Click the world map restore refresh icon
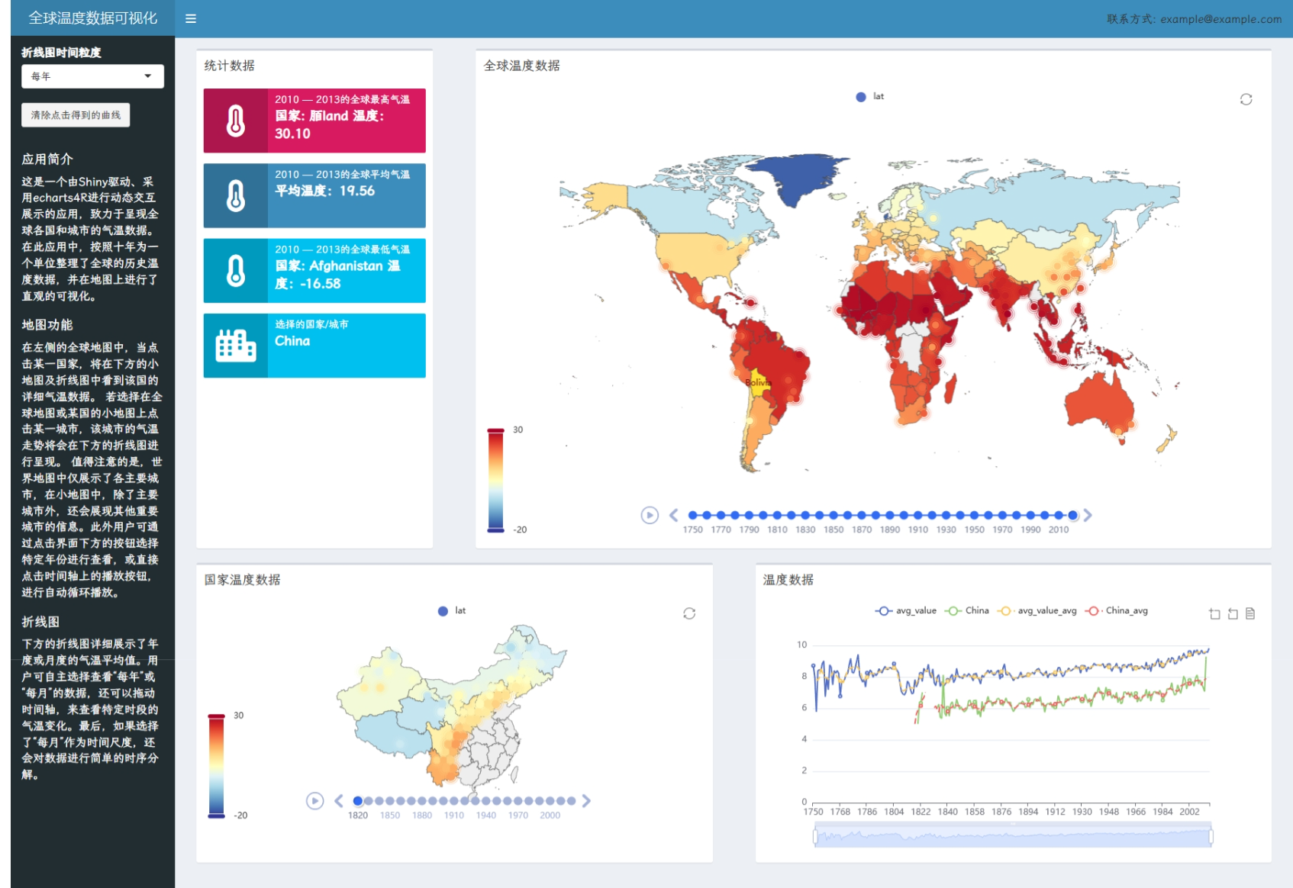 pos(1246,99)
